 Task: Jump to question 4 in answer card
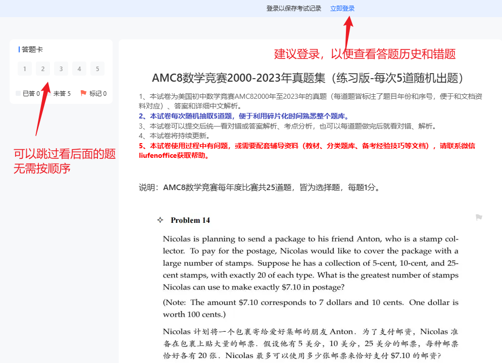pos(79,69)
